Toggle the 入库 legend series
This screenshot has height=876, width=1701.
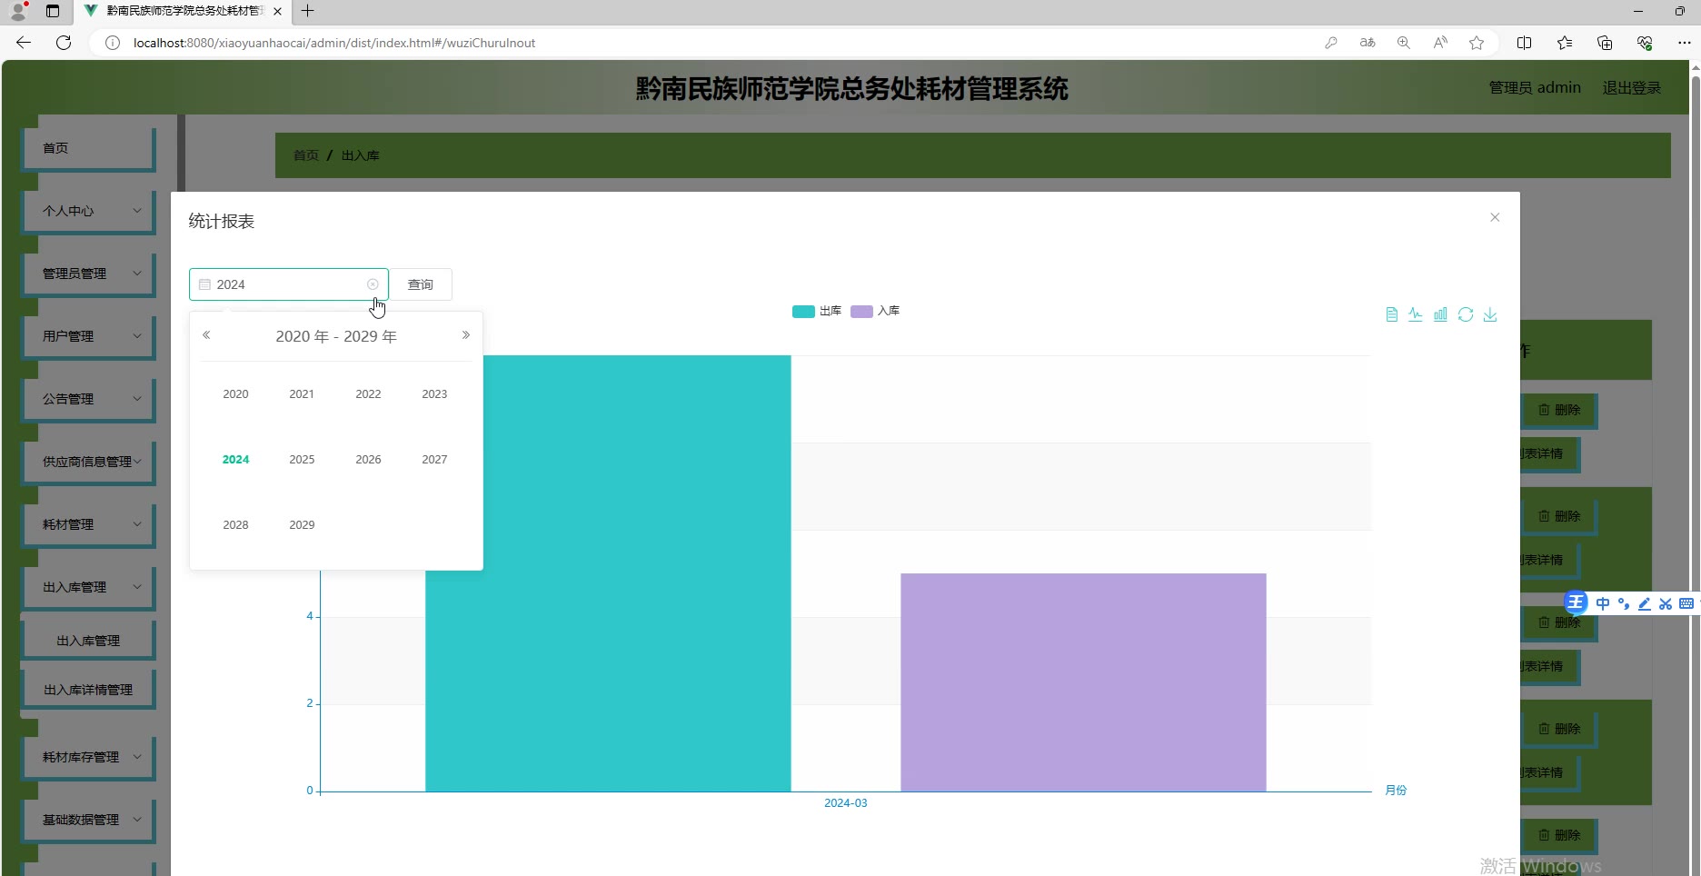coord(875,311)
